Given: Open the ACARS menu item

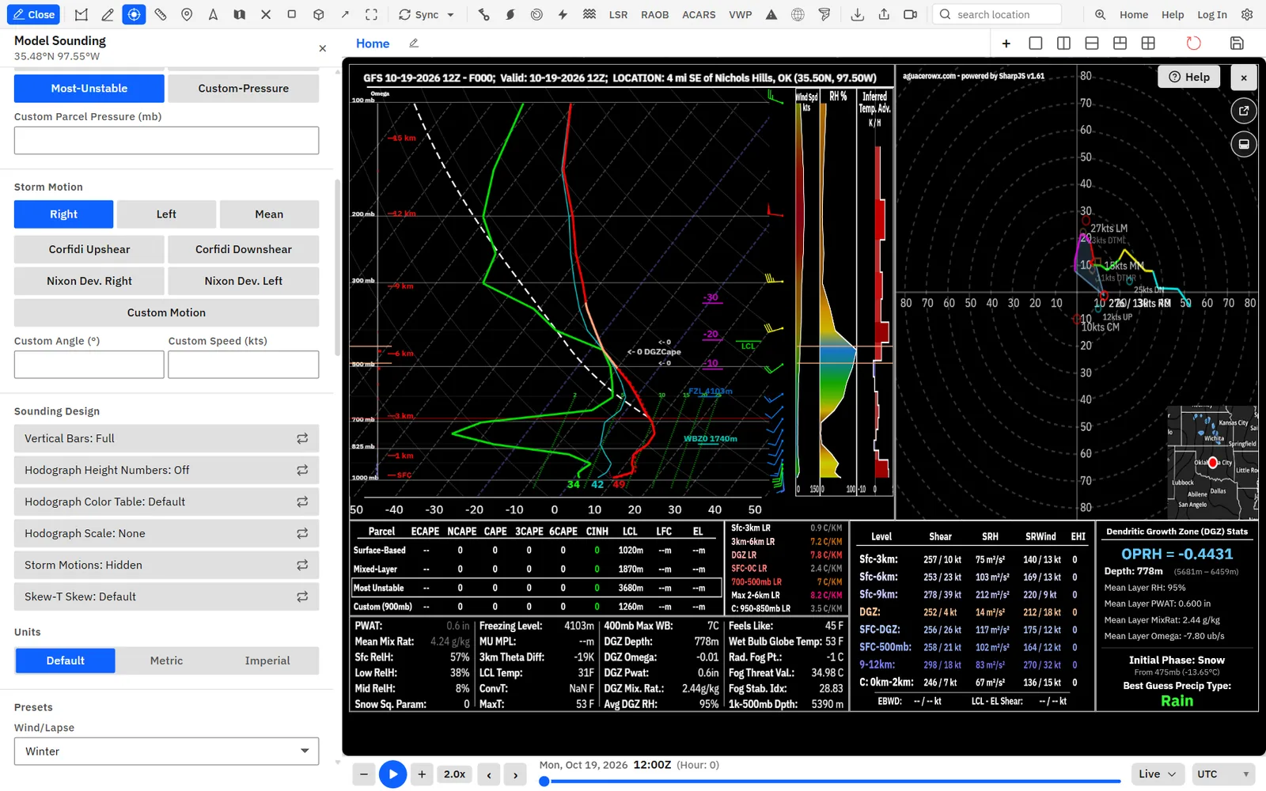Looking at the screenshot, I should (699, 14).
